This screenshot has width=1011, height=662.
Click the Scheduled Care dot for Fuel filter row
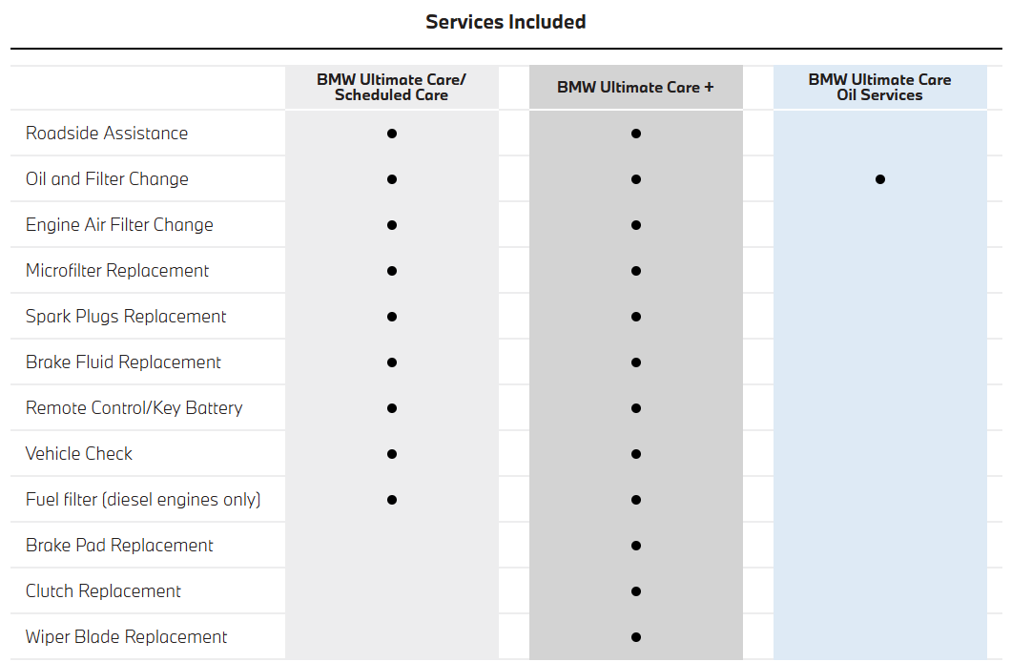coord(391,500)
